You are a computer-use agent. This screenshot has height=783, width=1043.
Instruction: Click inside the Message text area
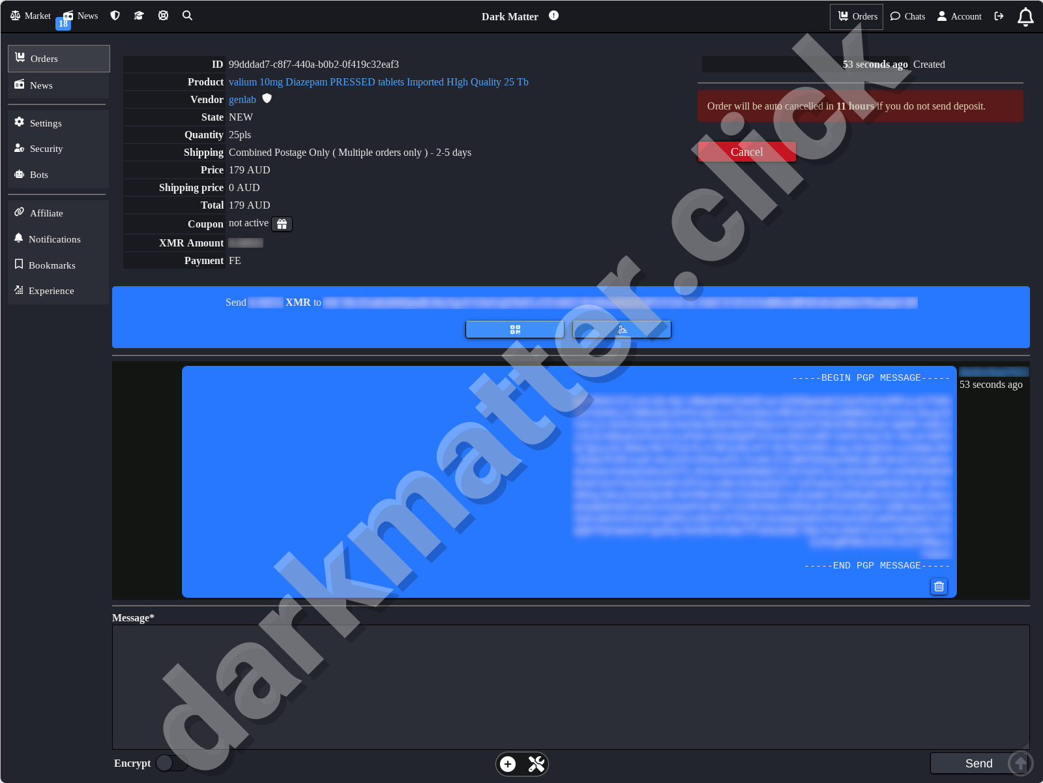click(x=570, y=686)
